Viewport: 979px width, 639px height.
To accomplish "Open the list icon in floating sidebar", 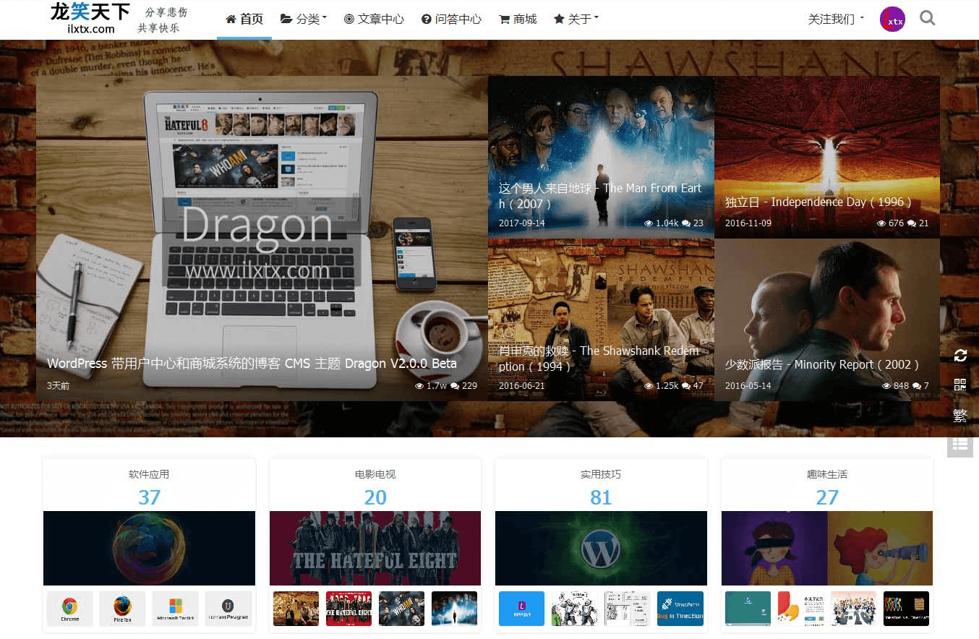I will tap(960, 444).
